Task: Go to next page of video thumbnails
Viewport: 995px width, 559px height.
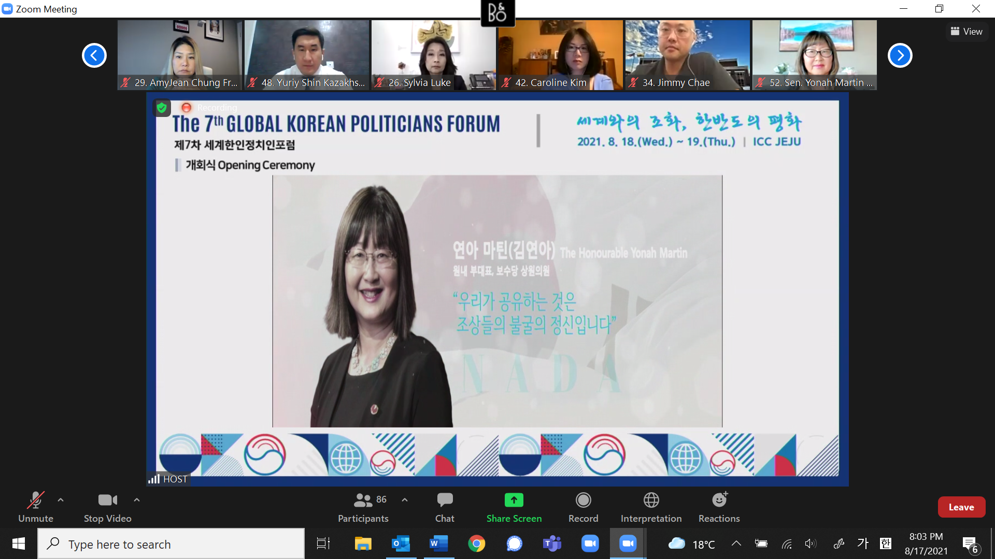Action: [900, 55]
